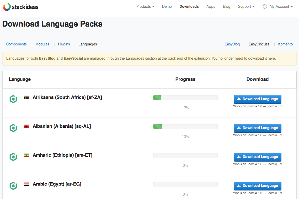Open the Support dropdown menu
This screenshot has height=199, width=299.
click(246, 6)
